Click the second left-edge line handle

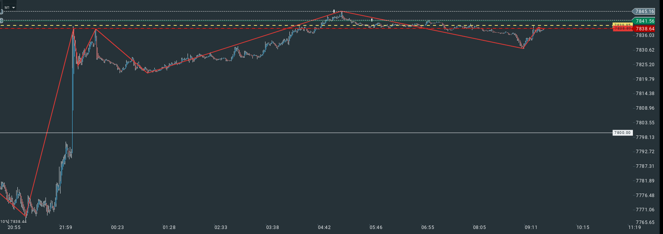(1, 20)
